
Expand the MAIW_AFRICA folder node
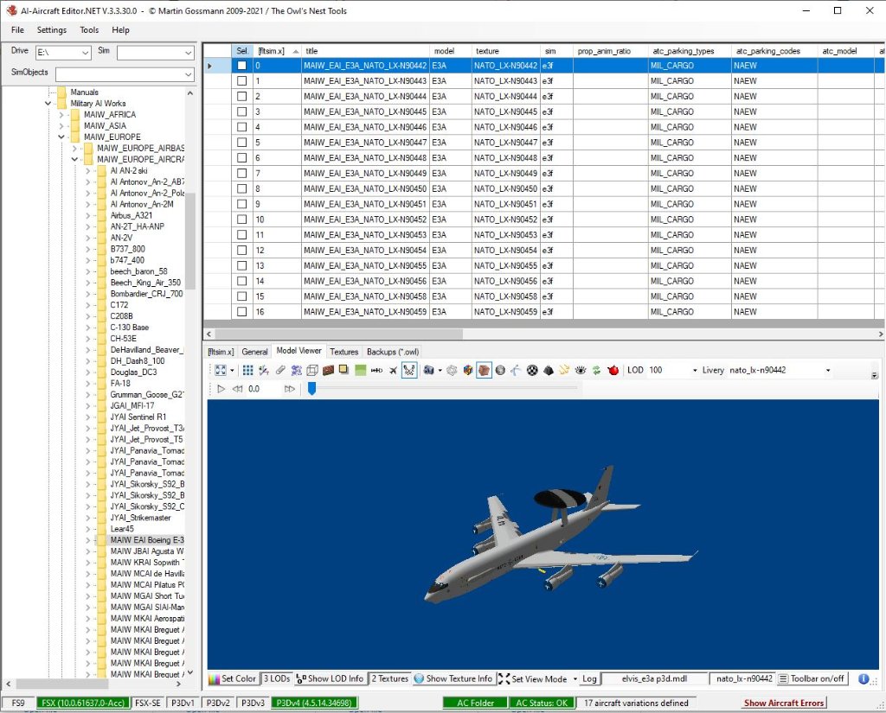click(x=61, y=115)
